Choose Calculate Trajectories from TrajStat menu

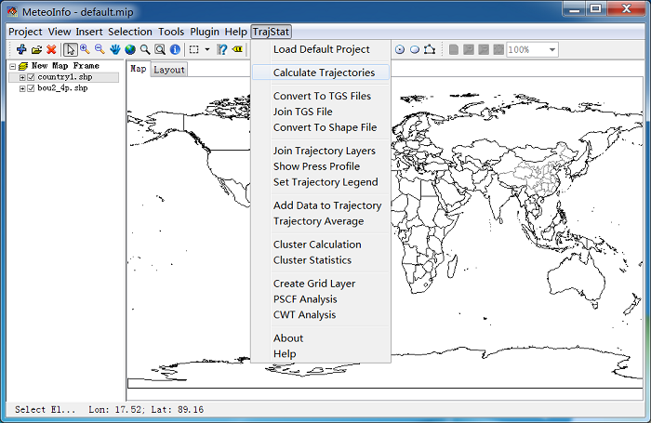coord(324,73)
